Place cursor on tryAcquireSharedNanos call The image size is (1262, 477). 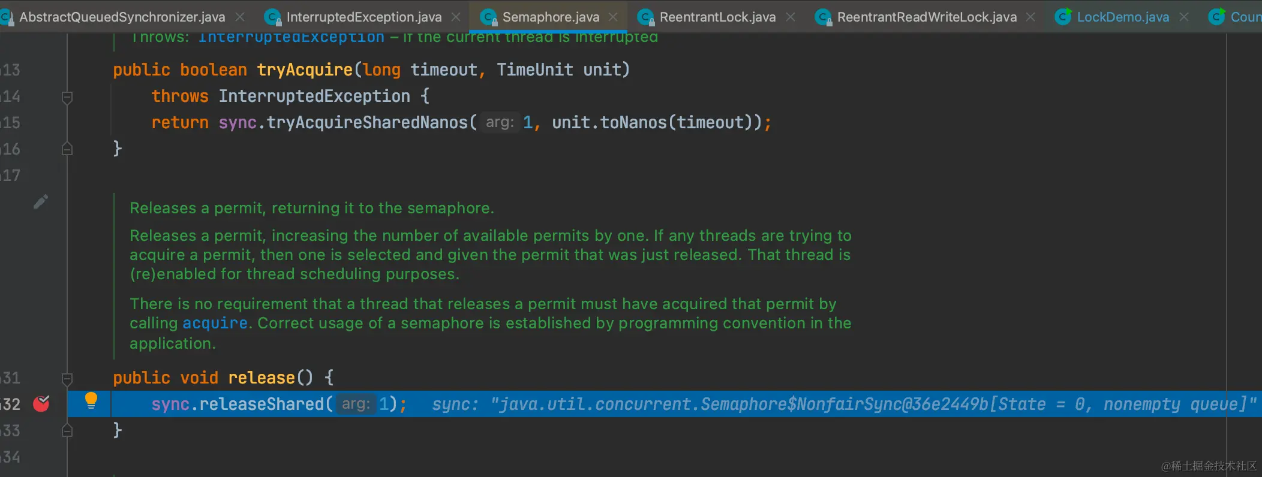click(367, 123)
